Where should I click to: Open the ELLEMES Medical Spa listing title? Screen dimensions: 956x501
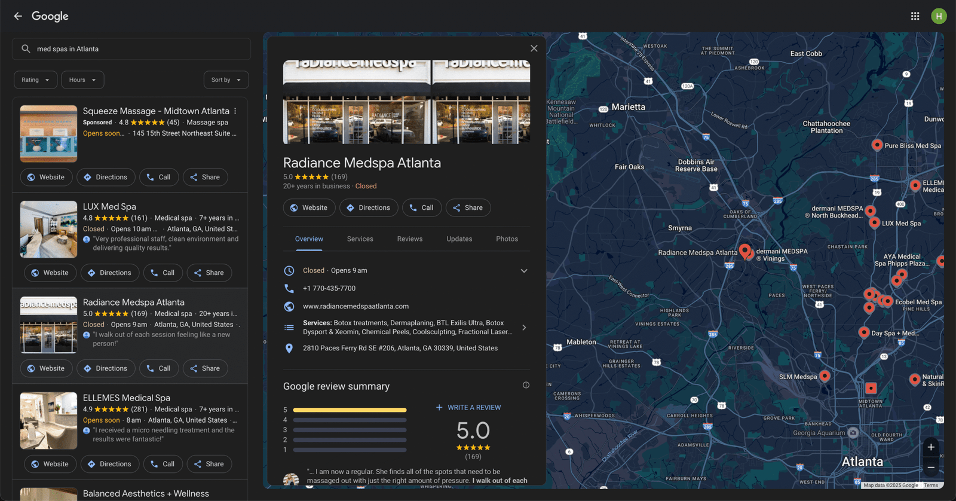126,398
